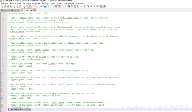The height and width of the screenshot is (112, 192).
Task: Click the #logging.dest: stdout line
Action: [20, 66]
